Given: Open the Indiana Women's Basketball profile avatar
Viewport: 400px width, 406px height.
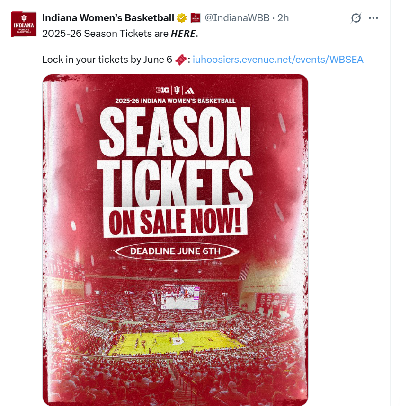Looking at the screenshot, I should pyautogui.click(x=23, y=24).
